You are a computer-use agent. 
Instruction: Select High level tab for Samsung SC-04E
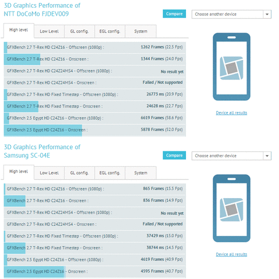click(19, 172)
